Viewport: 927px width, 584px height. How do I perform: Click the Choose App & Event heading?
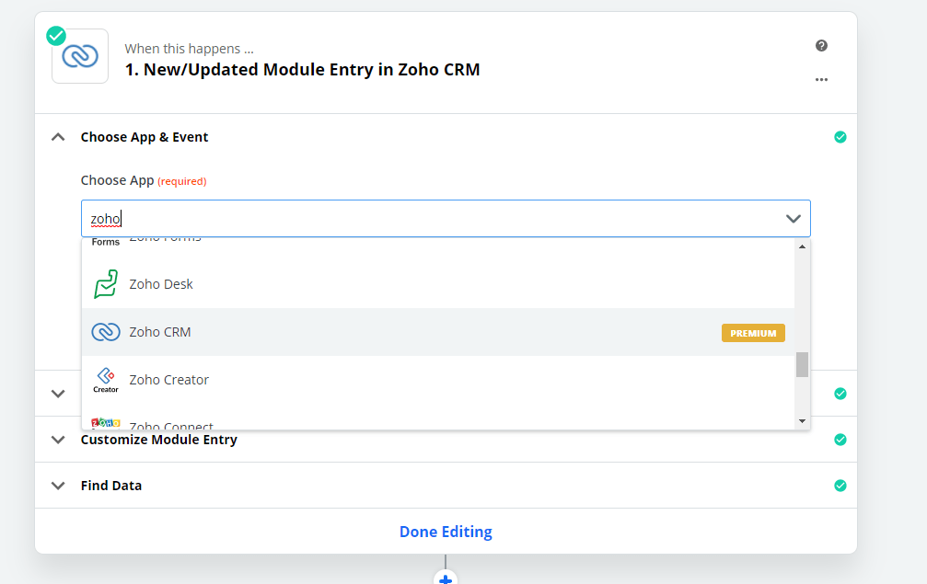pyautogui.click(x=145, y=137)
